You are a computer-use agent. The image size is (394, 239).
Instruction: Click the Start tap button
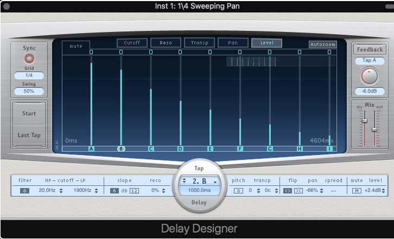point(29,113)
